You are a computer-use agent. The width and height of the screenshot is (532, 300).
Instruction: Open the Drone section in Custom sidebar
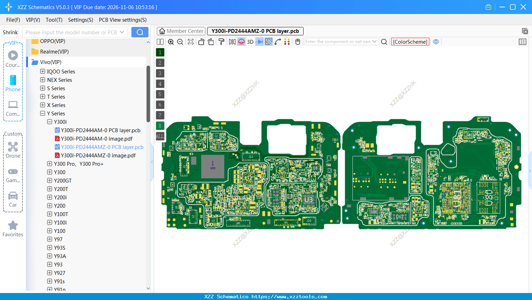[13, 147]
